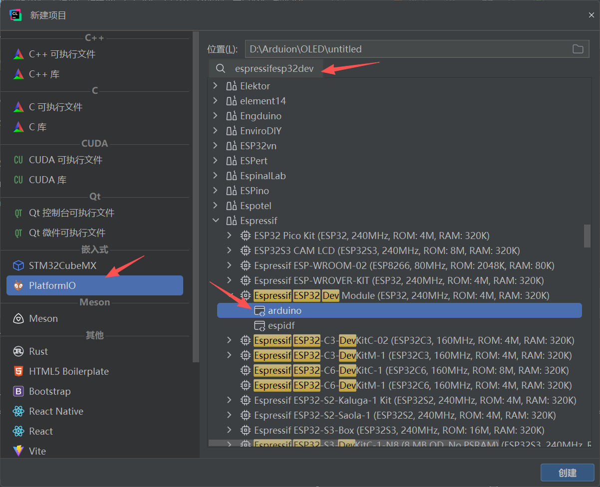Expand the Espotel vendor node
The width and height of the screenshot is (600, 487).
point(215,206)
